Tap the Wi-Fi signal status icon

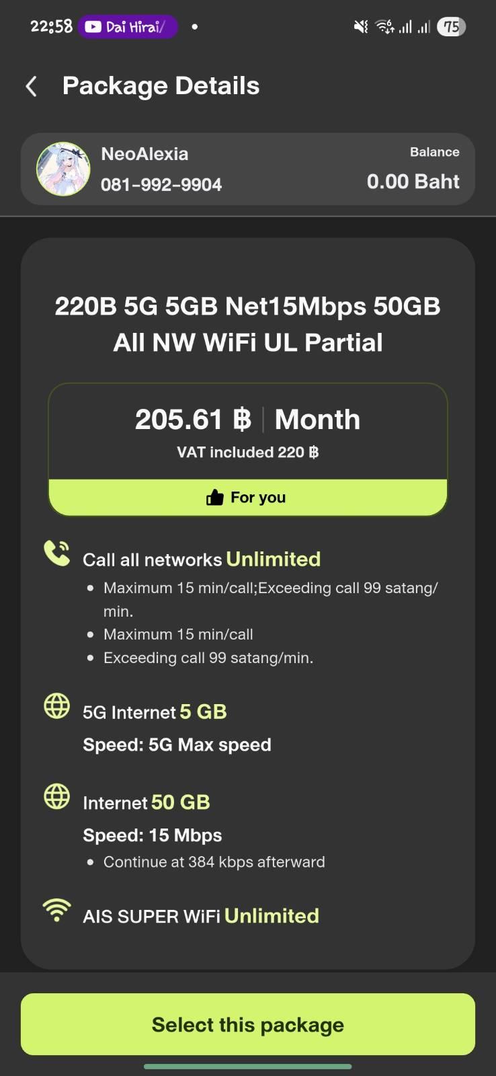(x=385, y=27)
